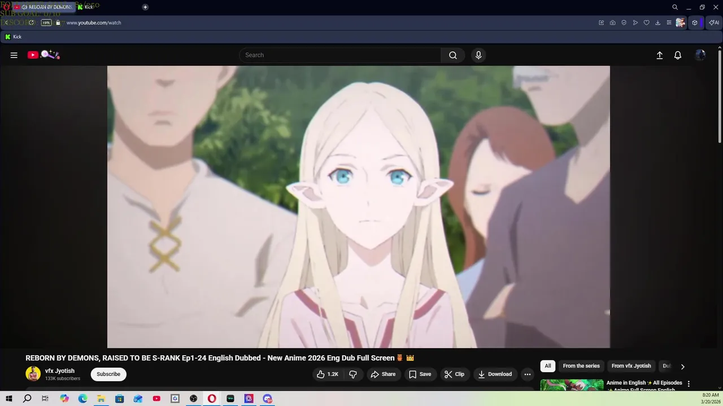Click the YouTube search input field
This screenshot has width=723, height=406.
340,55
